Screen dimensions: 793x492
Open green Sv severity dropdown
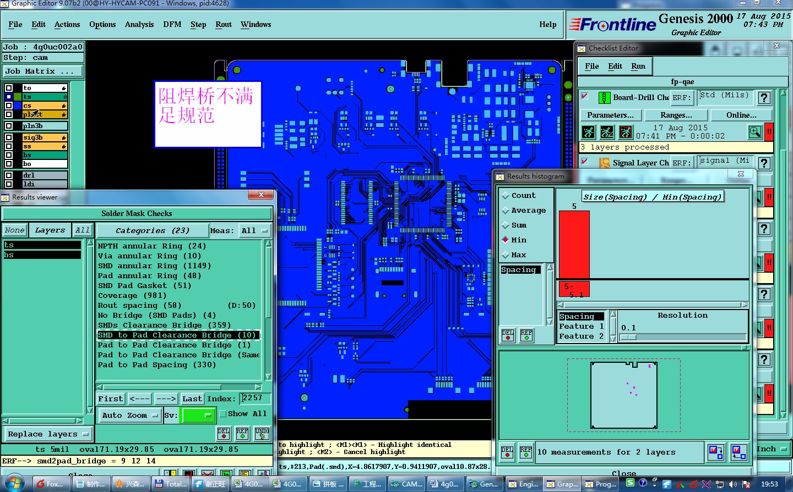(x=199, y=415)
